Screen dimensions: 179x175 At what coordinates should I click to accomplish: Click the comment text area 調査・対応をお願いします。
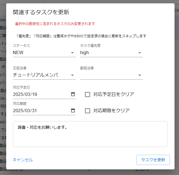[x=90, y=134]
